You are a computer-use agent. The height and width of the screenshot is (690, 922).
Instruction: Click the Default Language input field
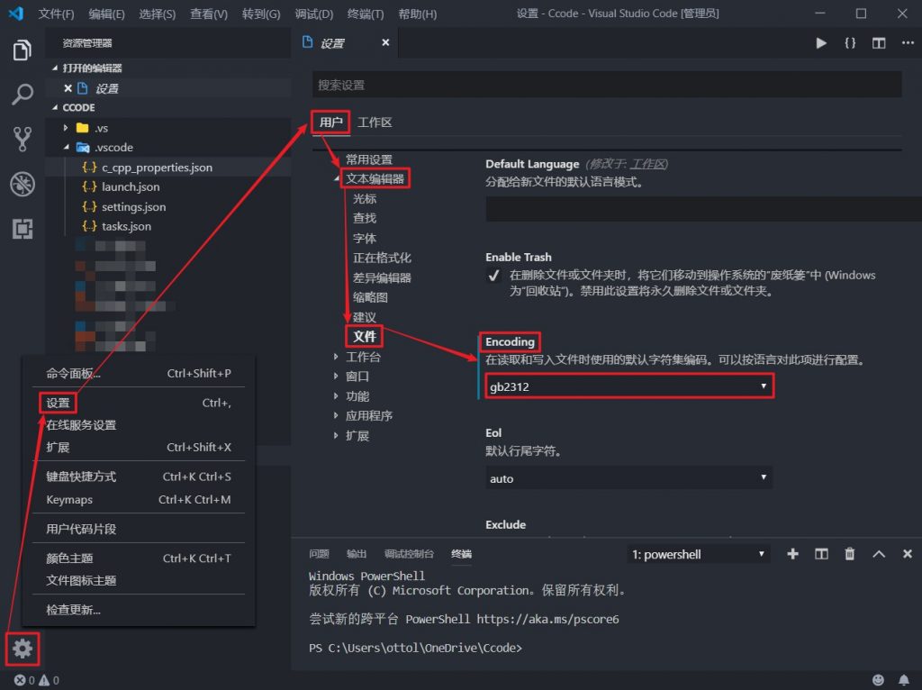coord(703,209)
